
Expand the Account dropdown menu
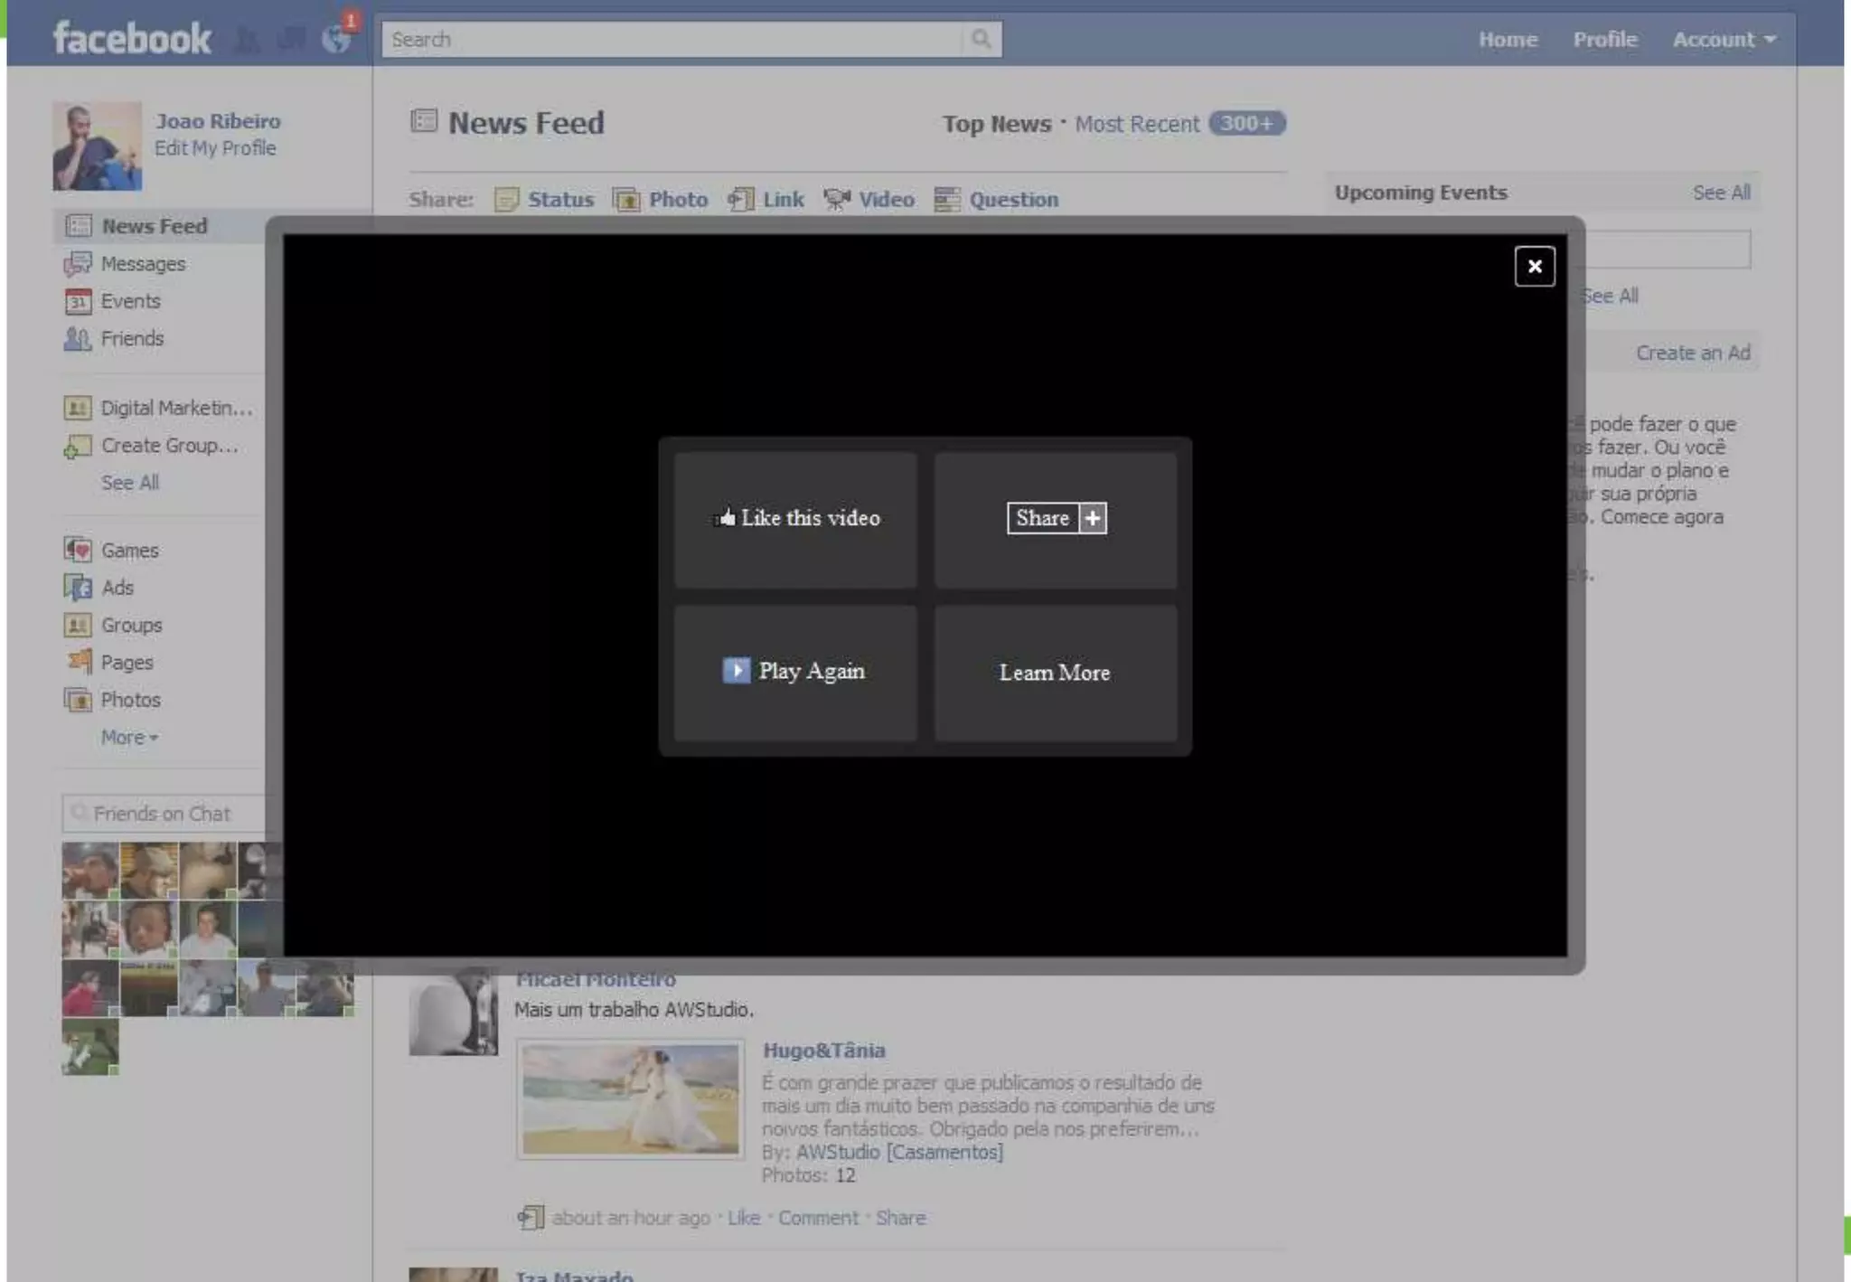[x=1724, y=40]
